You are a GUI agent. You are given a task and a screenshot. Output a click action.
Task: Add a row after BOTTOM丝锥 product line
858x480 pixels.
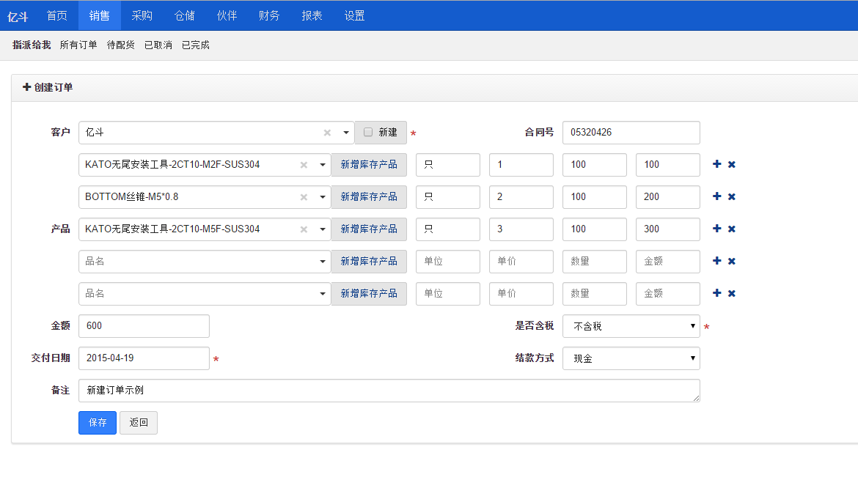pyautogui.click(x=716, y=196)
